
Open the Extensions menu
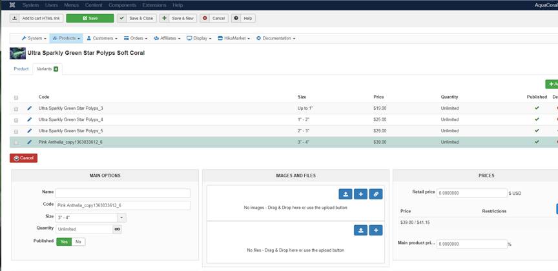pyautogui.click(x=154, y=5)
